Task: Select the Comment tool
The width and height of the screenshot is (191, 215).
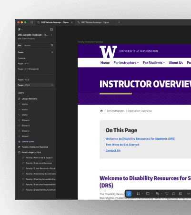Action: [173, 194]
